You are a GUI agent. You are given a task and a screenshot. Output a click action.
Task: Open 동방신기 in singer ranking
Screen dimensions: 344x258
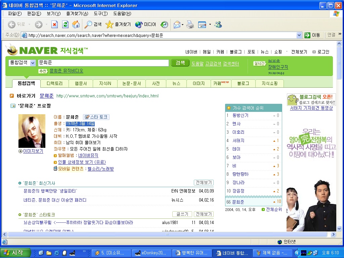240,116
